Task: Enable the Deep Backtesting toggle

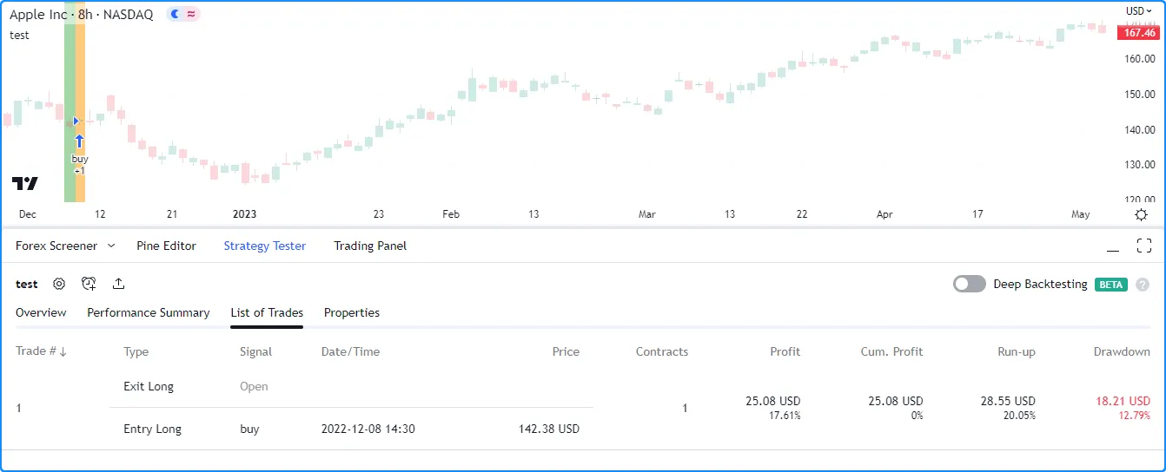Action: coord(969,284)
